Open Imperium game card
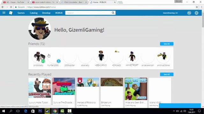Image resolution: width=204 pixels, height=114 pixels. tap(112, 92)
